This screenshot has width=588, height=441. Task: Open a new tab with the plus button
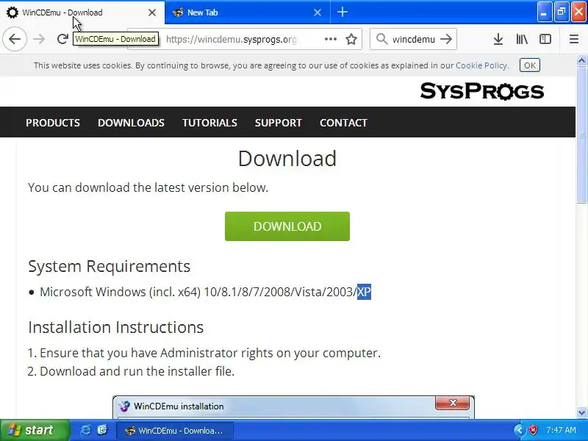click(342, 12)
